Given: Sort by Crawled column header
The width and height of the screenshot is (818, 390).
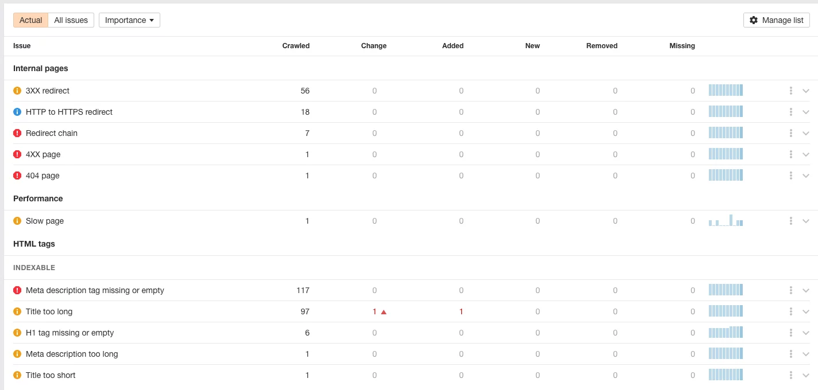Looking at the screenshot, I should point(296,46).
